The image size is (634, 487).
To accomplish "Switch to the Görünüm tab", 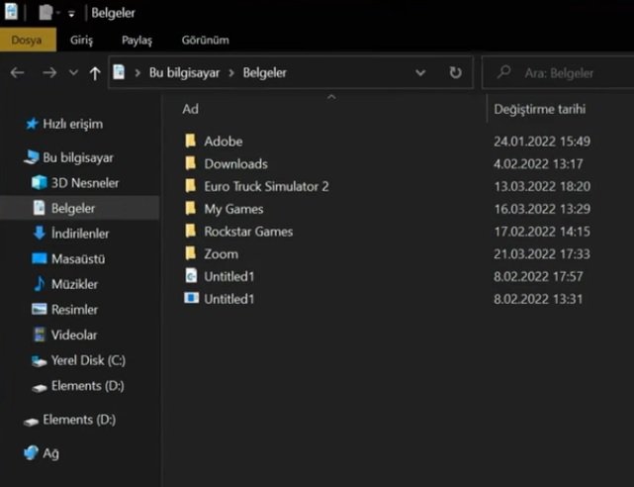I will 206,40.
